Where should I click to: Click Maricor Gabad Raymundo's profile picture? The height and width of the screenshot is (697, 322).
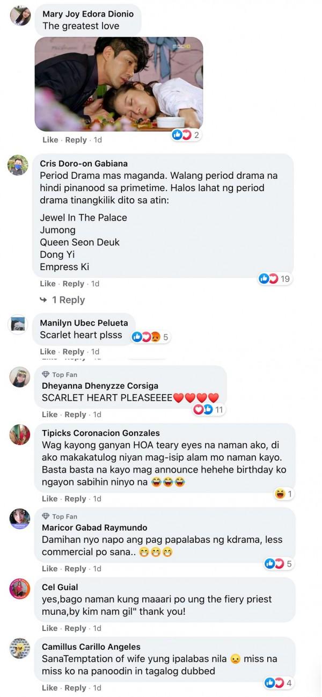pos(20,519)
